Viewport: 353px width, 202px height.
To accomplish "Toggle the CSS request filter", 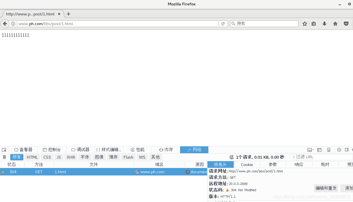I will click(x=47, y=157).
